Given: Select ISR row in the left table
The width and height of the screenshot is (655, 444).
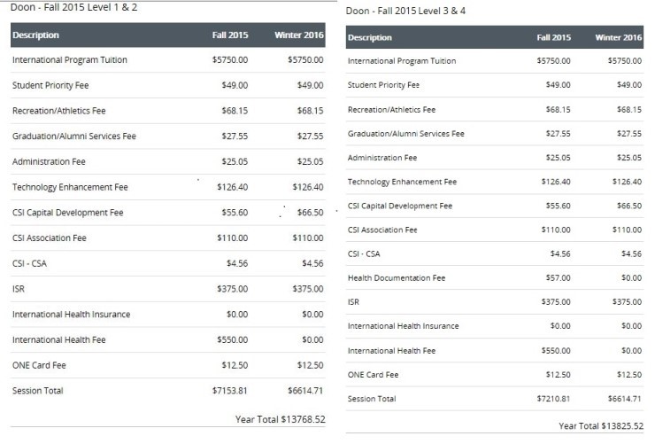Looking at the screenshot, I should tap(168, 289).
